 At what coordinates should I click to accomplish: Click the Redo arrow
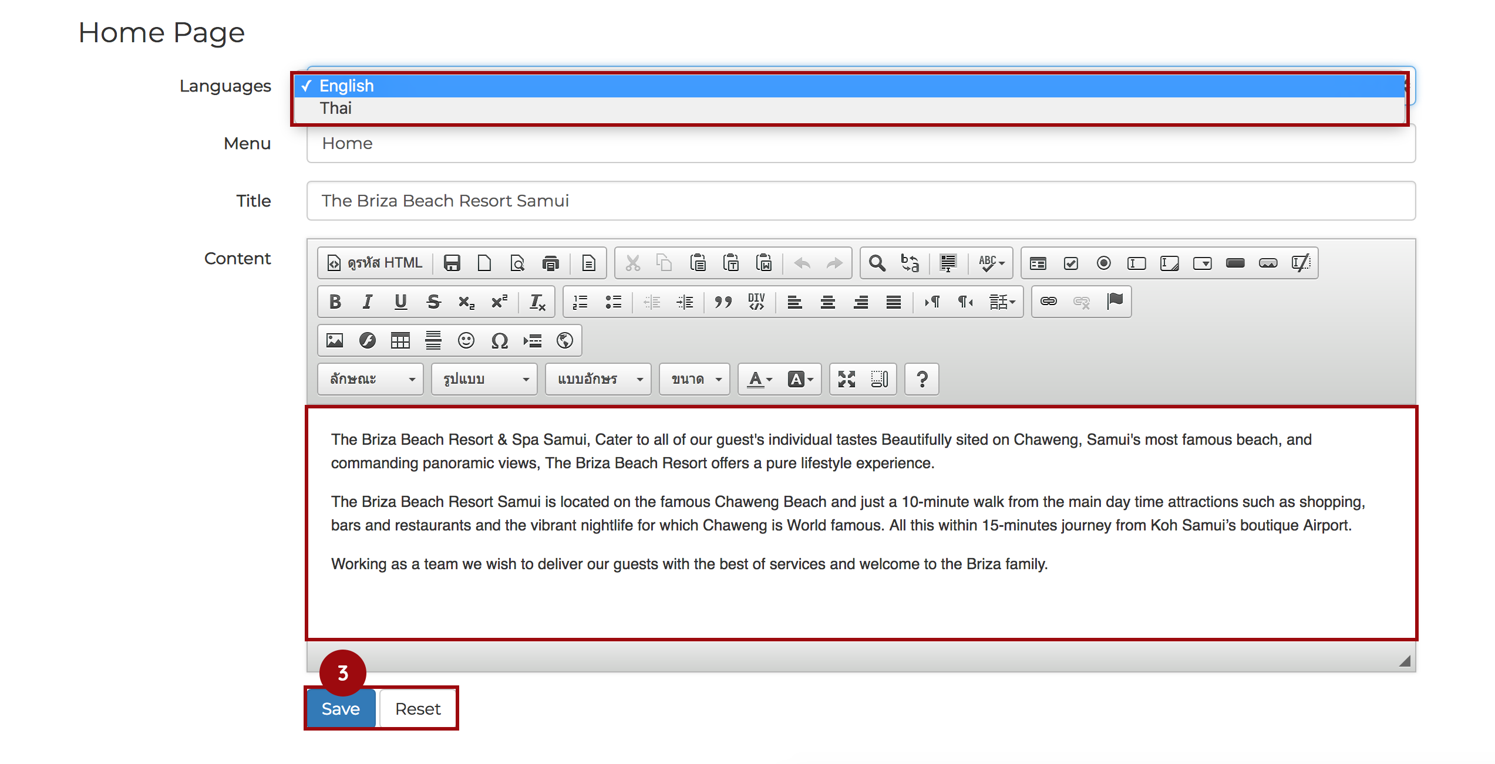tap(834, 263)
